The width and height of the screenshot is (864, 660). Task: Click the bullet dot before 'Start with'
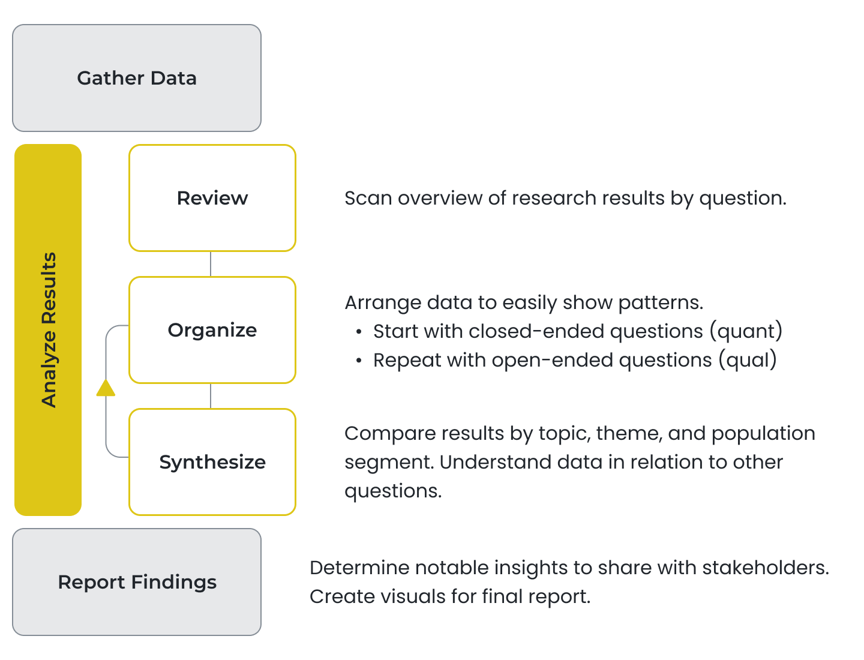359,332
